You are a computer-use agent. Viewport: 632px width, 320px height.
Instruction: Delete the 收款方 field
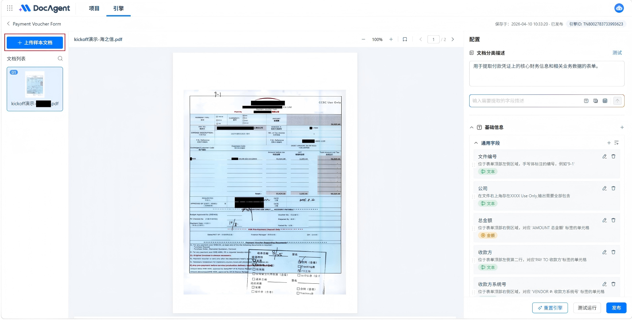613,252
